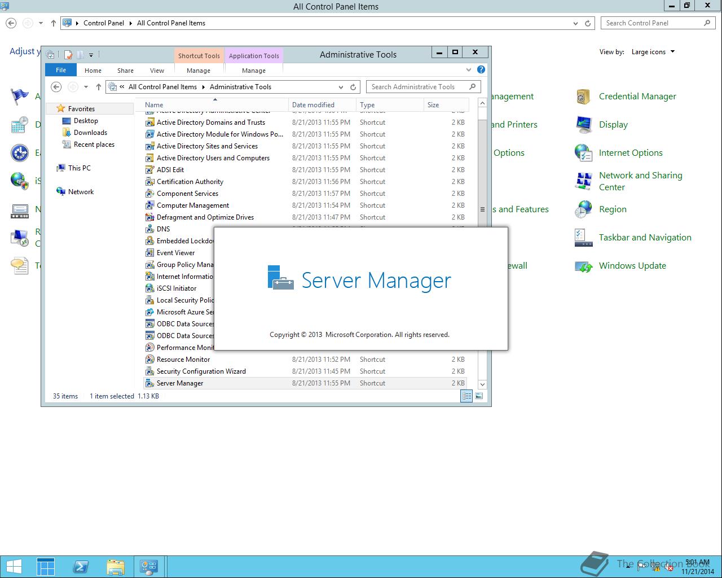This screenshot has width=722, height=578.
Task: Click the Properties quick access toolbar icon
Action: [68, 55]
